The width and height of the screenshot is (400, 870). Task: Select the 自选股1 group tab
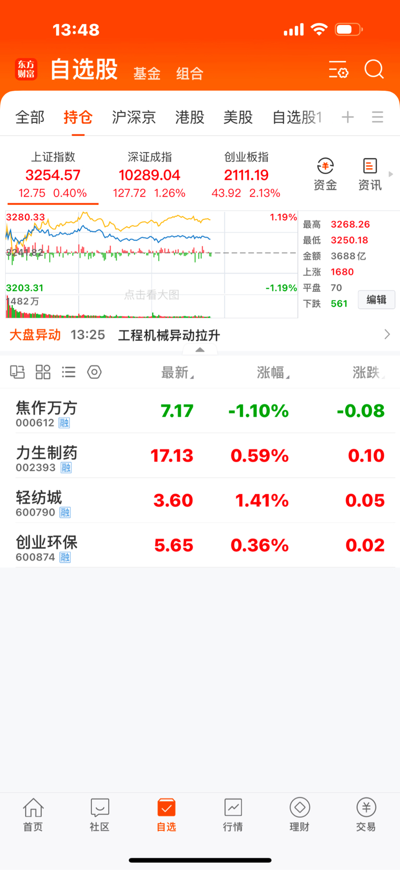click(x=297, y=117)
